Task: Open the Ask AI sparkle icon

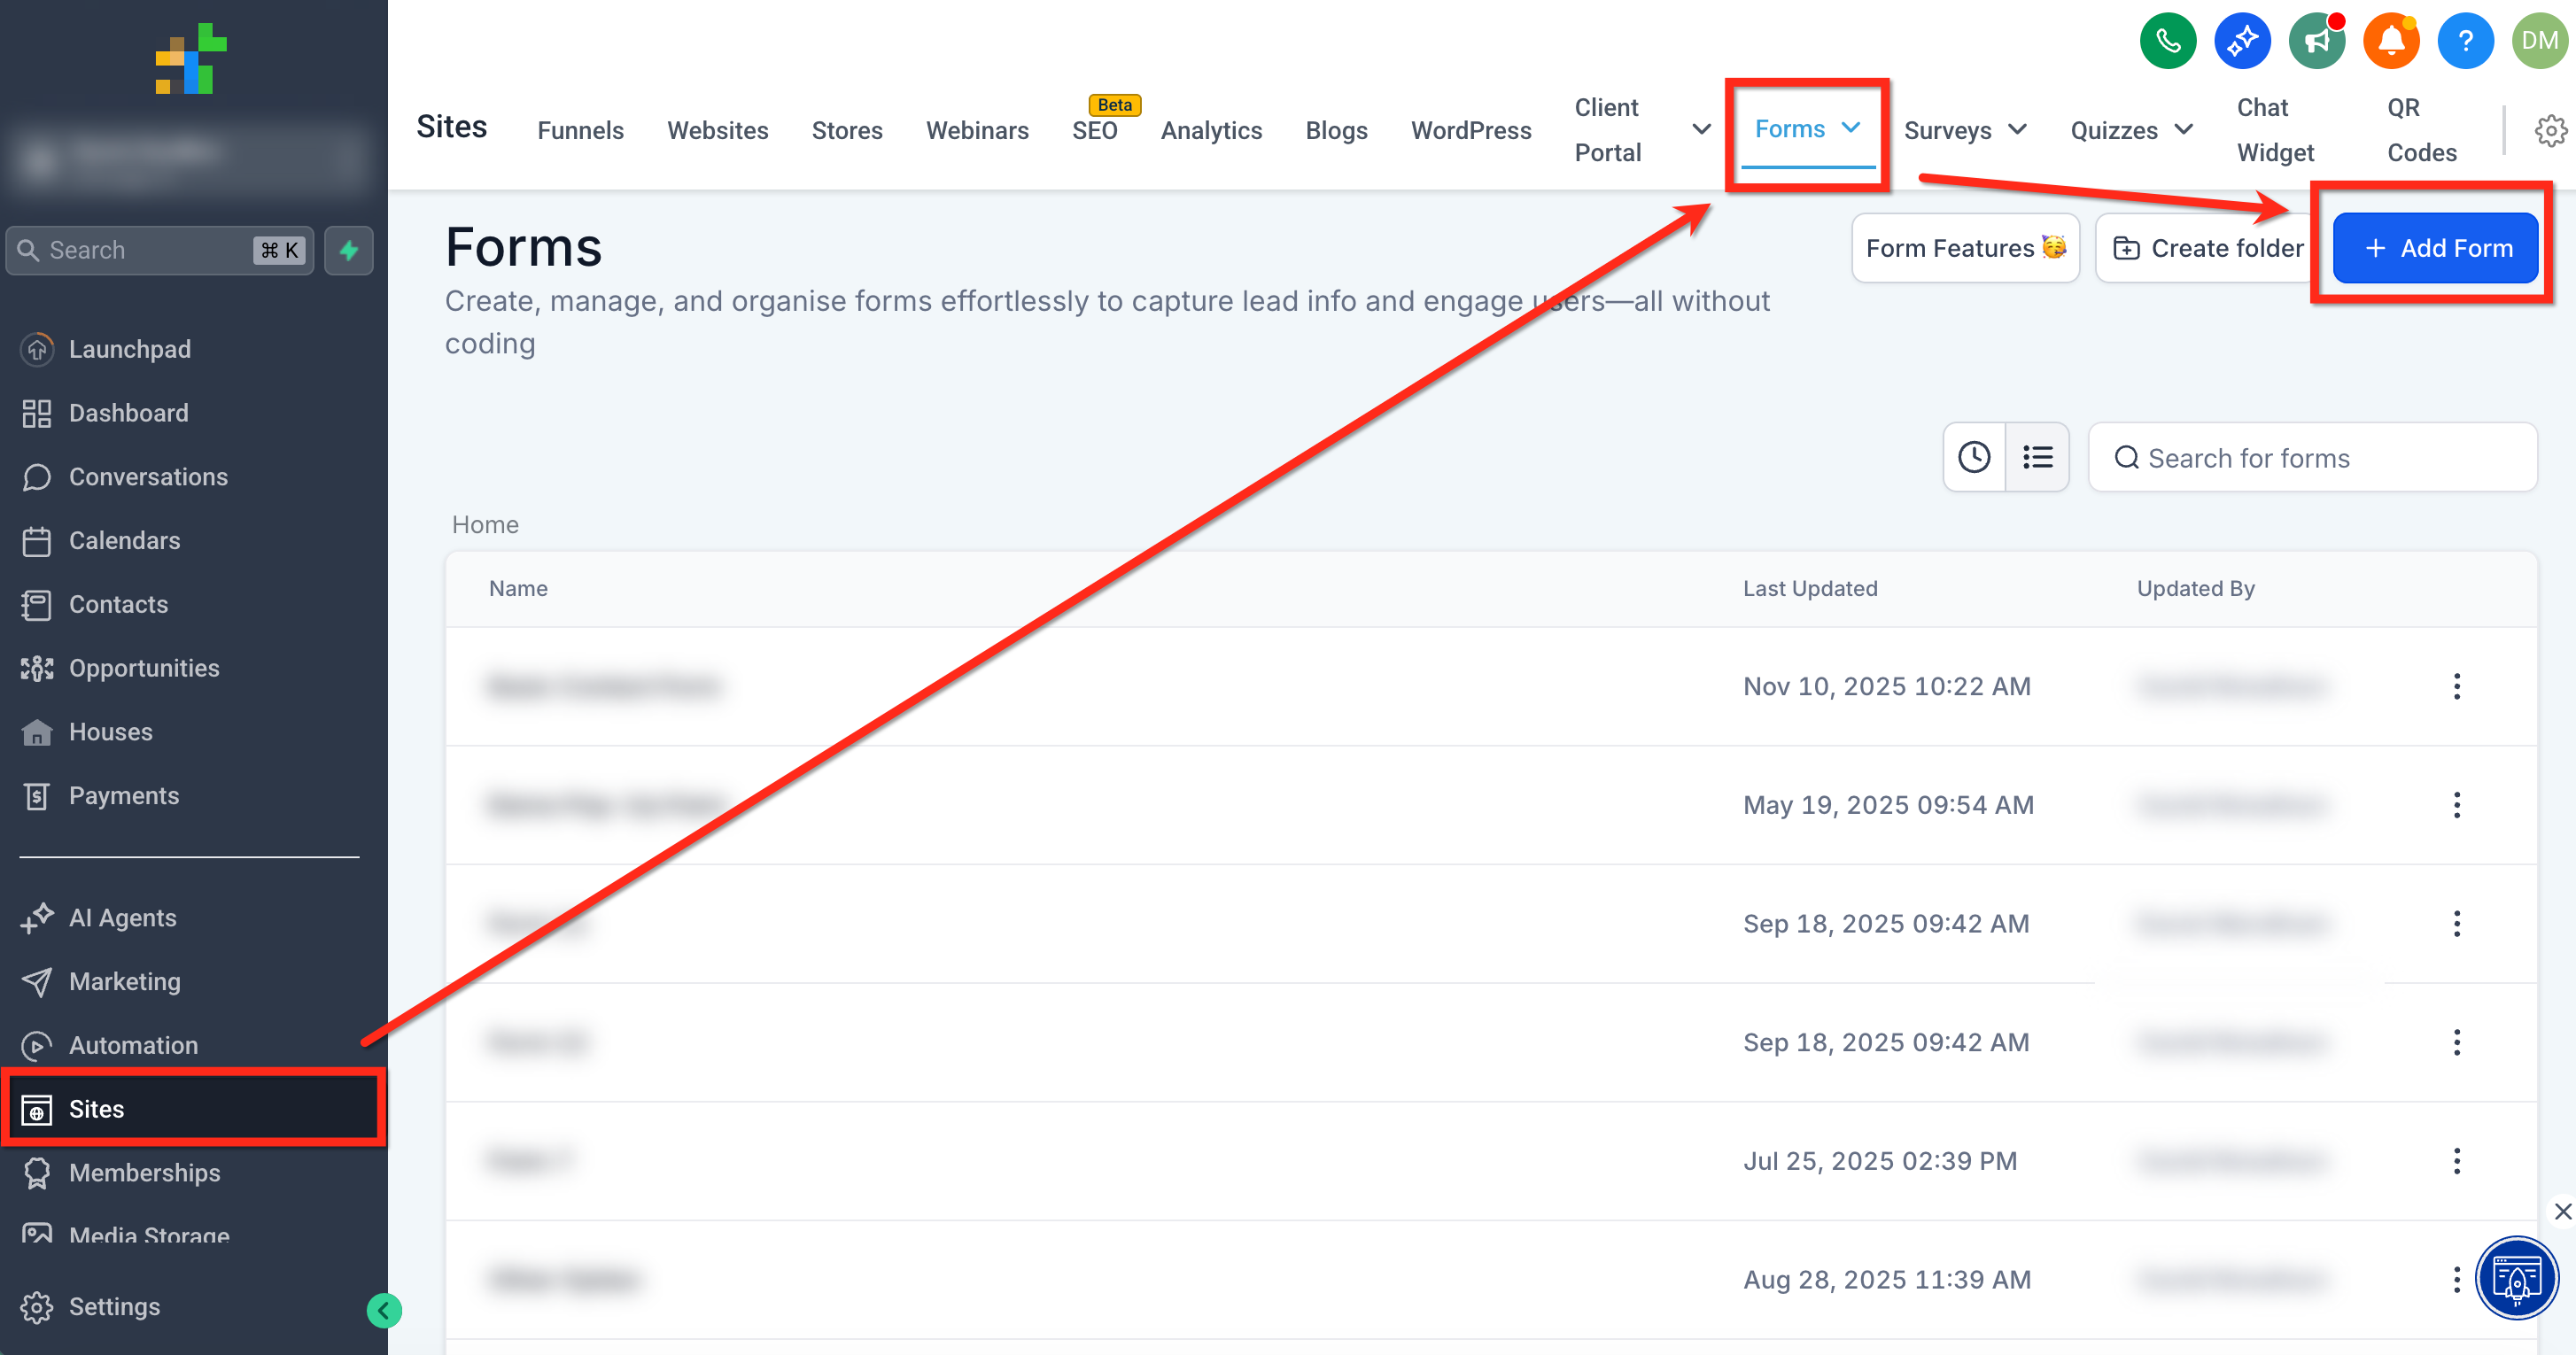Action: pyautogui.click(x=2241, y=41)
